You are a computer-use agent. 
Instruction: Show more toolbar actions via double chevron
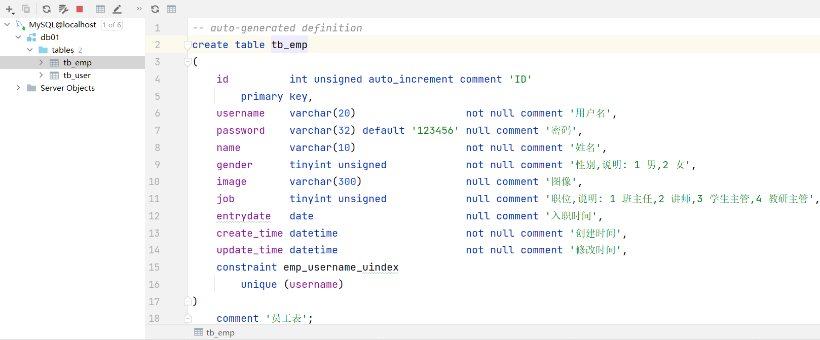(x=139, y=9)
